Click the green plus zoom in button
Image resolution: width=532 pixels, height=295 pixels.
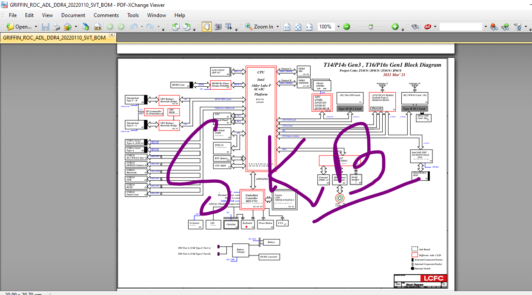click(x=395, y=27)
